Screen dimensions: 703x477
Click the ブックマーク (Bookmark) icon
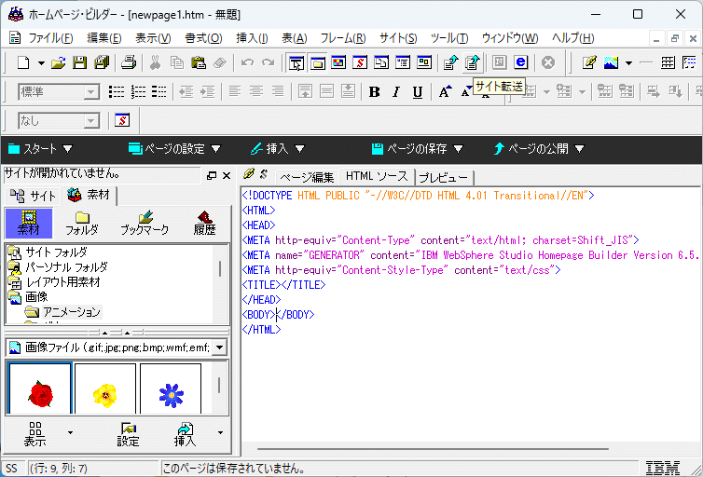[x=145, y=223]
